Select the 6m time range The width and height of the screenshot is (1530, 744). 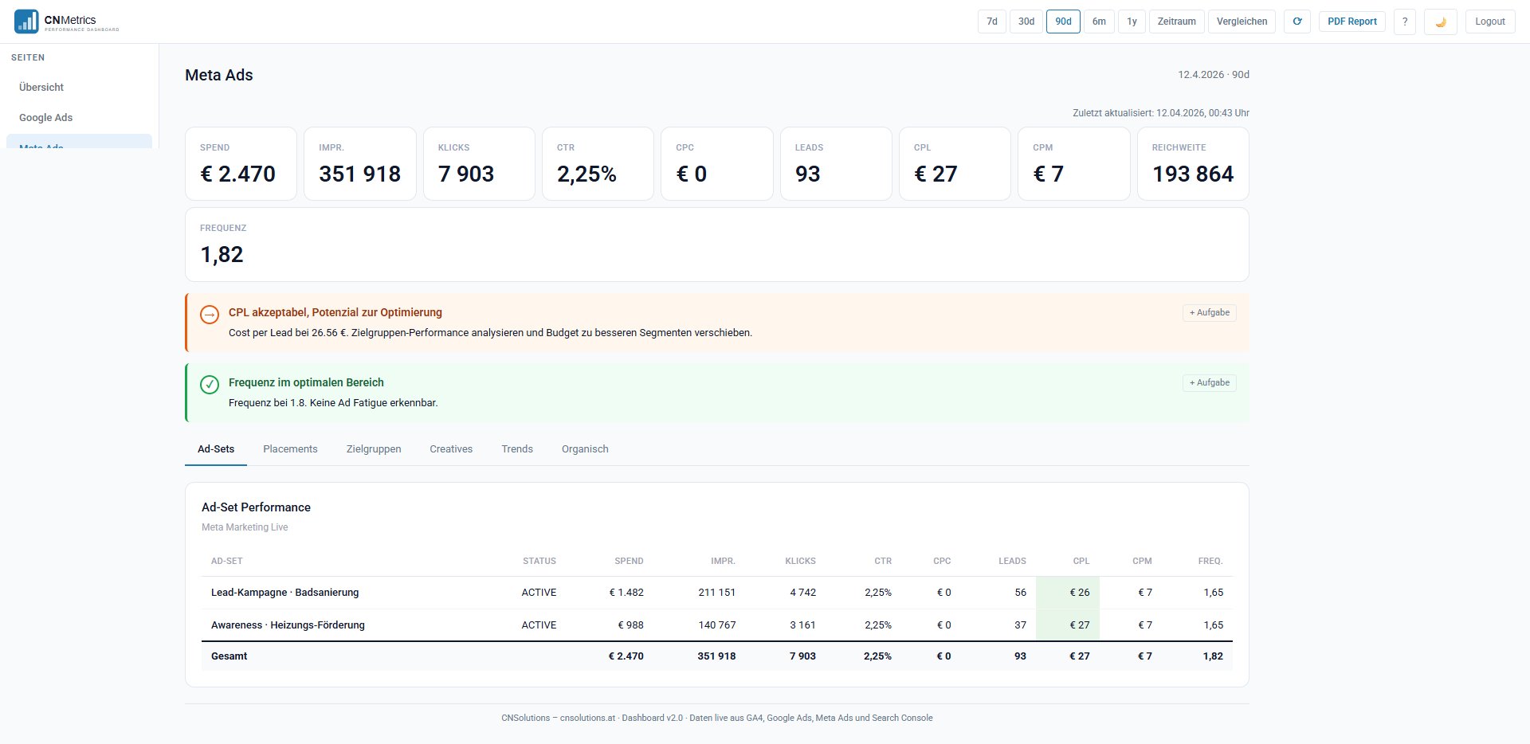click(x=1100, y=22)
